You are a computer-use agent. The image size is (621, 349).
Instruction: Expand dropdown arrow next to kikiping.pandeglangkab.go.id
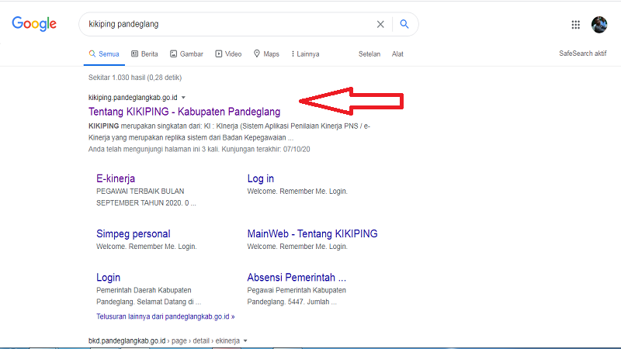coord(183,98)
